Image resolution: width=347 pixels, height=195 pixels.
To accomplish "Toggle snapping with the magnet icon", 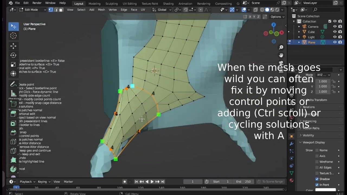I will (x=185, y=10).
